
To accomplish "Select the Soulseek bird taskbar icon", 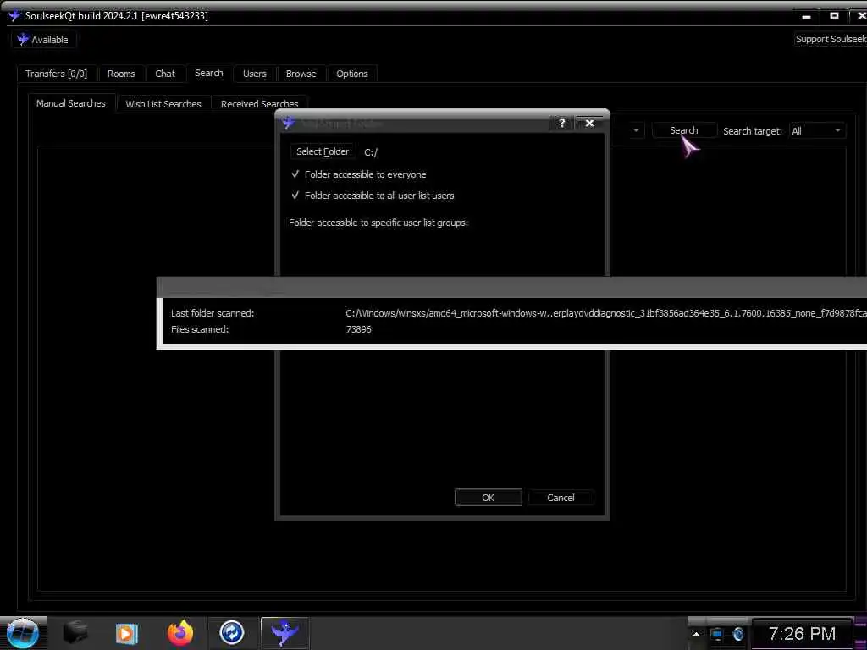I will (x=284, y=633).
